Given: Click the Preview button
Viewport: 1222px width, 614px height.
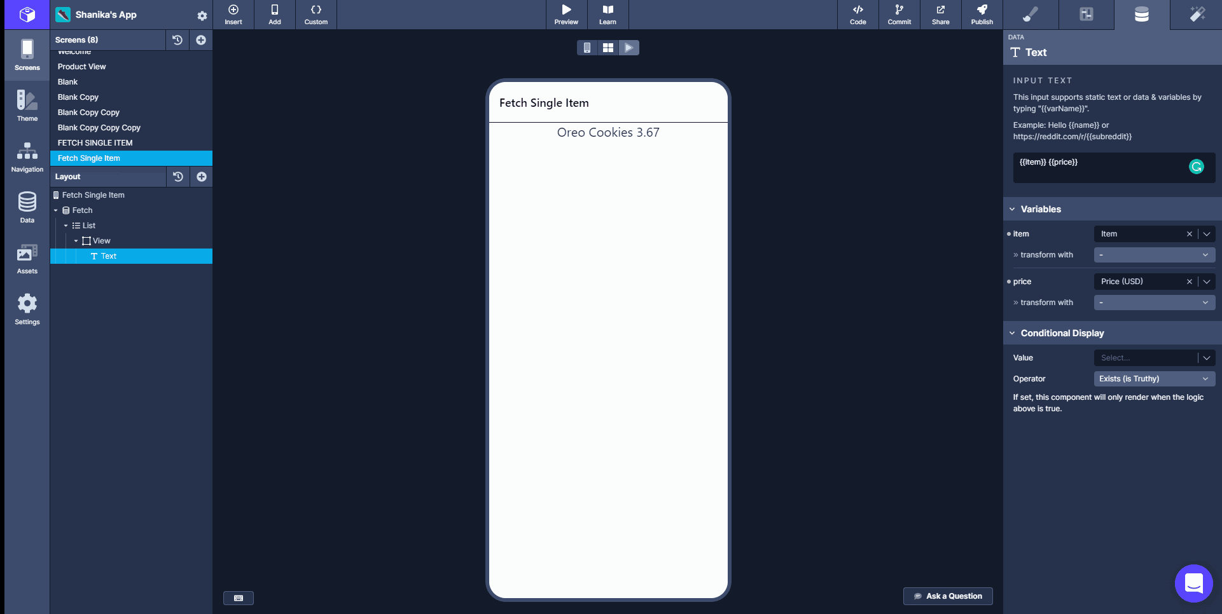Looking at the screenshot, I should tap(566, 14).
